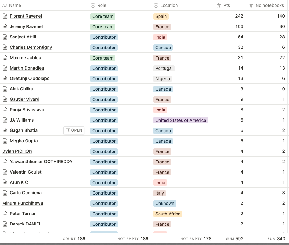Click the SUM 592 calculation in the footer
289x245 pixels.
coord(234,239)
